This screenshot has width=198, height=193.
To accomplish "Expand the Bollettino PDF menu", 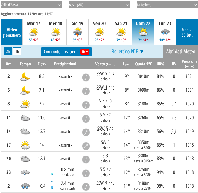I will (x=128, y=52).
